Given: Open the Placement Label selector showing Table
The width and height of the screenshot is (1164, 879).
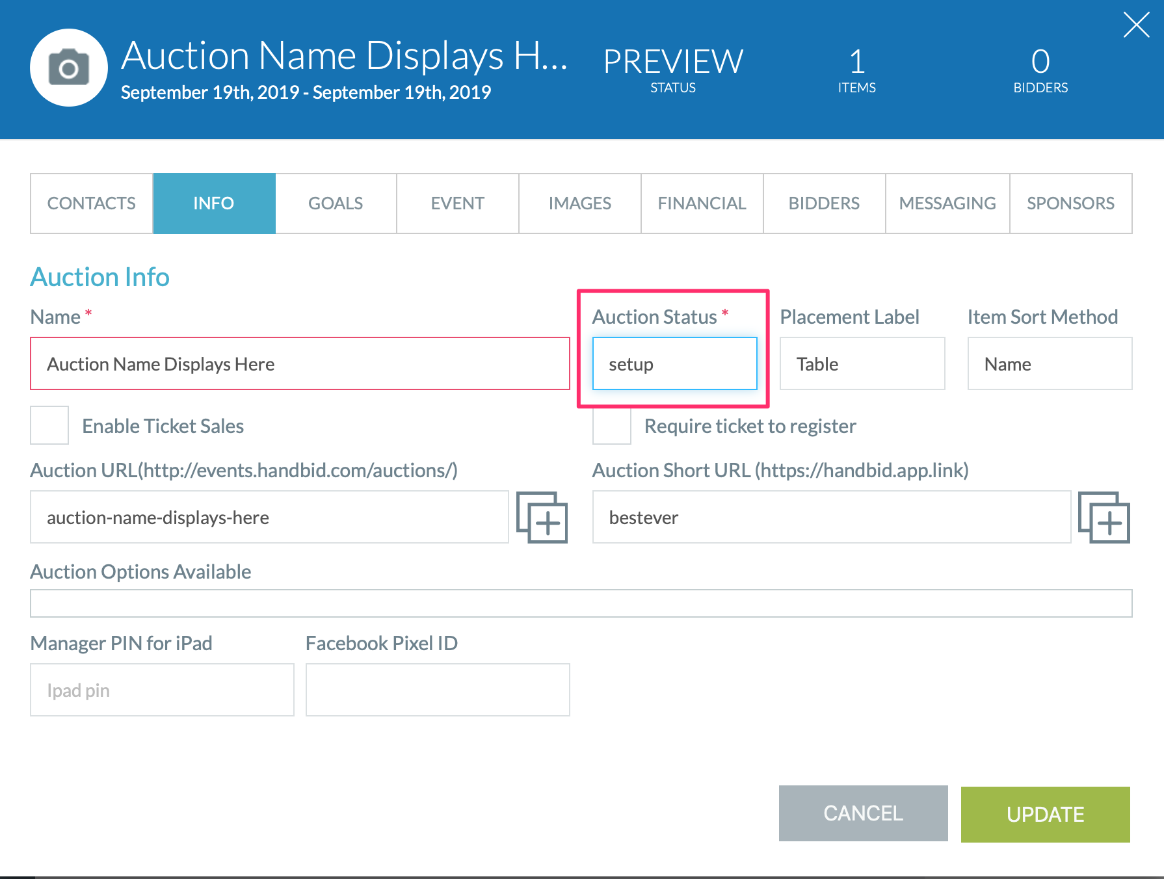Looking at the screenshot, I should click(862, 363).
